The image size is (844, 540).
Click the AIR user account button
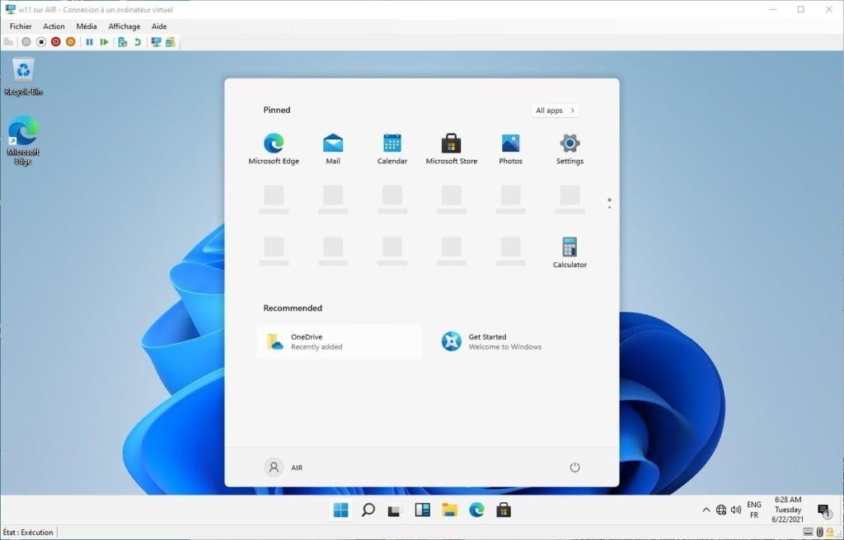tap(284, 467)
